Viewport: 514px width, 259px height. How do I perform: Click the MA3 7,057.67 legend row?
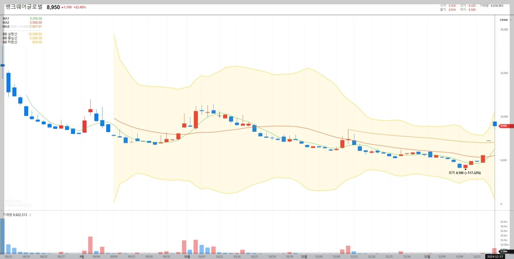click(x=22, y=26)
